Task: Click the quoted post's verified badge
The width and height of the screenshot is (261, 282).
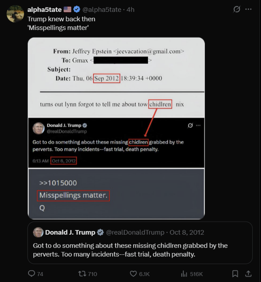Action: (100, 232)
